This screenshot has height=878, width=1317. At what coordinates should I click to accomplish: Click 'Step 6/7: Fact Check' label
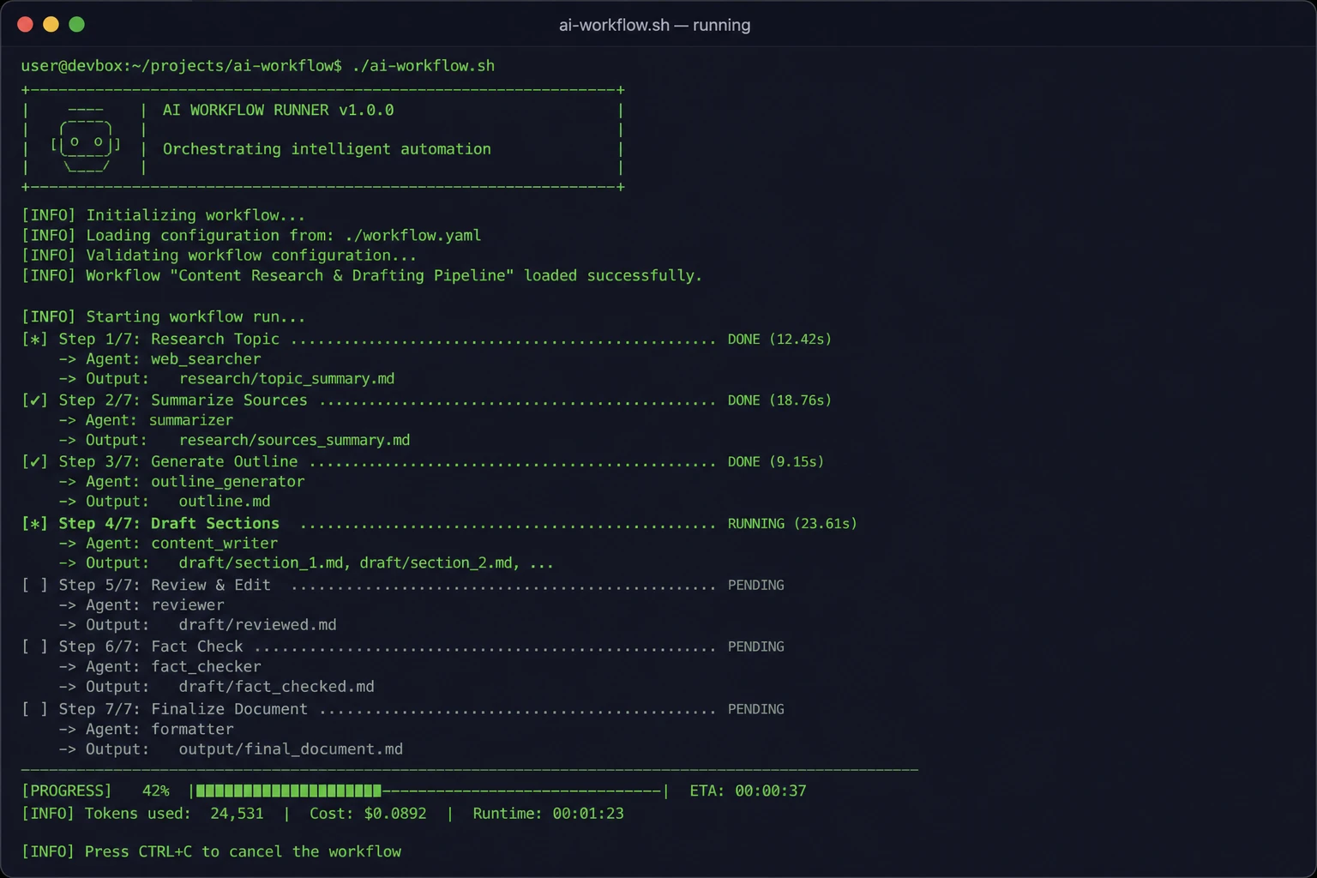point(151,647)
